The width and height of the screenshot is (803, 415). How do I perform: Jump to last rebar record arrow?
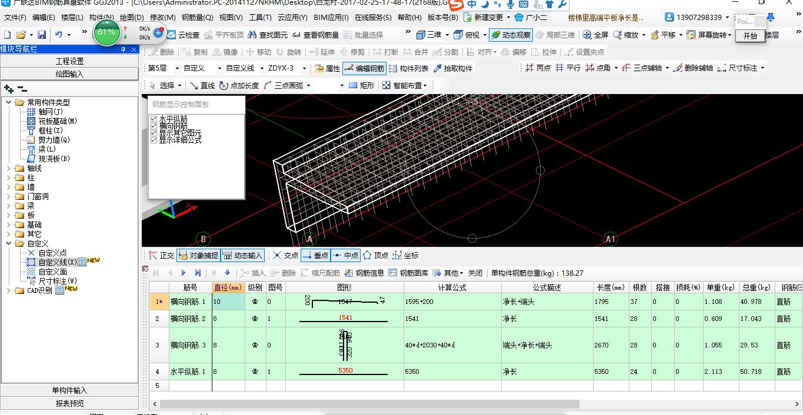coord(198,273)
